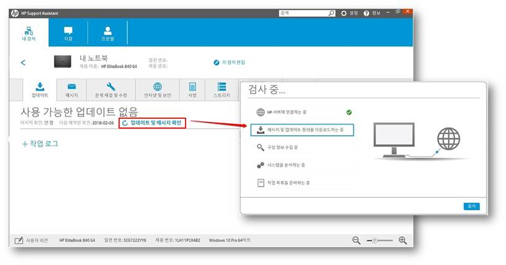Click the product number 1LH11PC#AB2

(x=187, y=240)
